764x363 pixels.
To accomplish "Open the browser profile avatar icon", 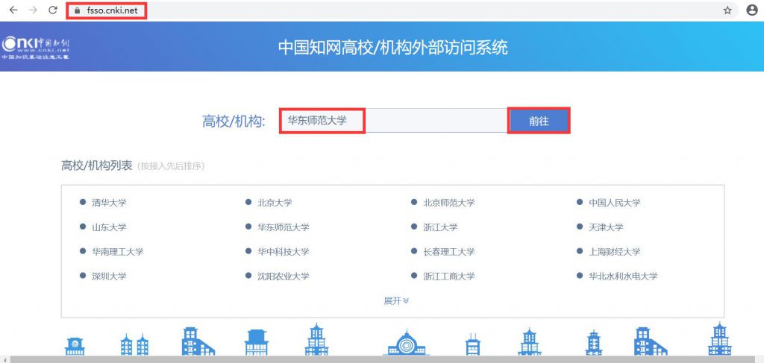I will point(752,10).
